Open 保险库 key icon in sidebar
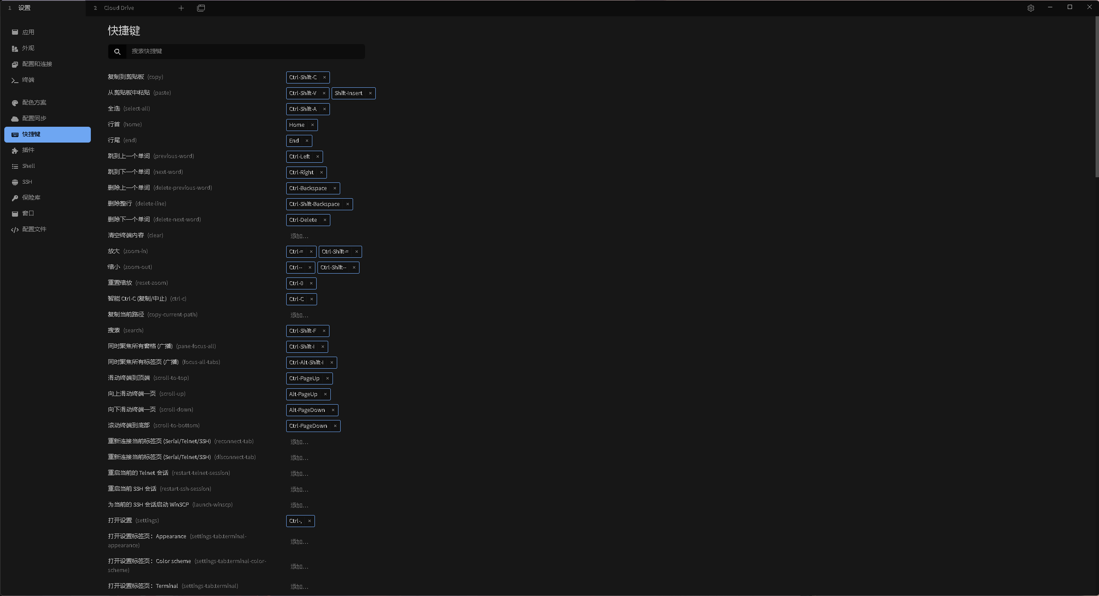Screen dimensions: 1099x596 click(15, 198)
